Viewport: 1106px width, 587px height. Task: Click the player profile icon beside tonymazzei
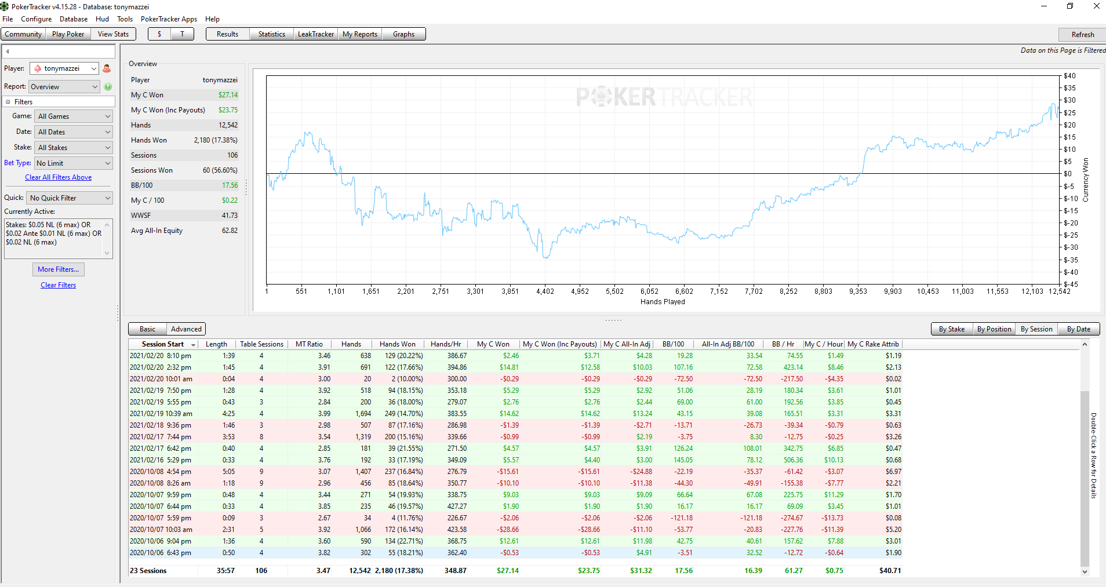coord(107,68)
